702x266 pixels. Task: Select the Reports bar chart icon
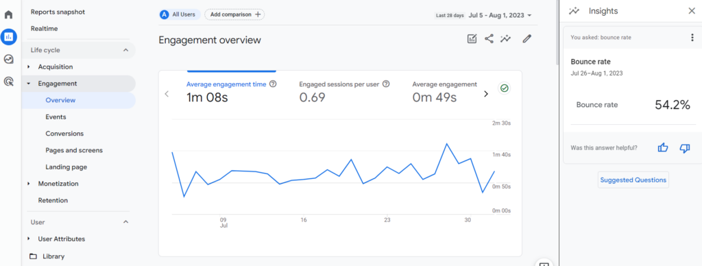(8, 37)
